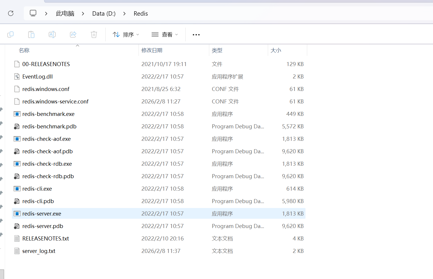Select the file name 00-RELEASENOTES
Viewport: 433px width, 279px height.
(46, 64)
